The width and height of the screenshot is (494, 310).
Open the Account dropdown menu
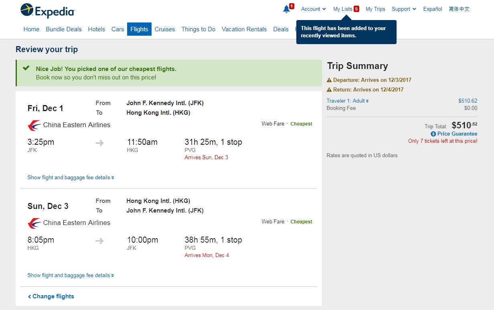coord(313,9)
